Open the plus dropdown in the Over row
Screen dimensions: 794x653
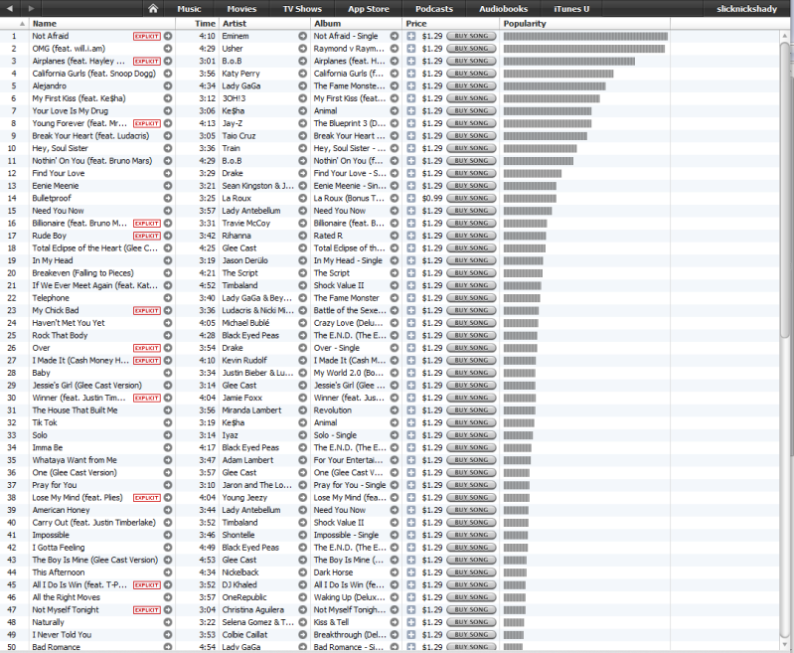(411, 348)
